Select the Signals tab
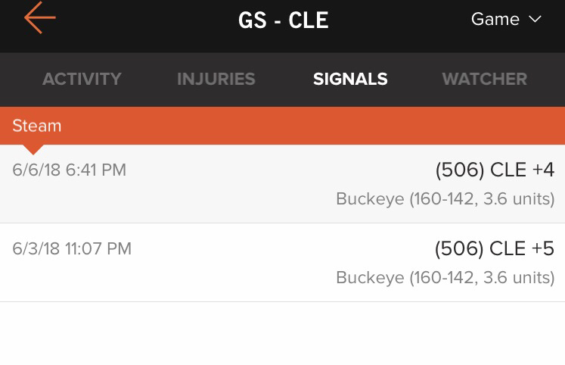This screenshot has height=365, width=565. 350,79
